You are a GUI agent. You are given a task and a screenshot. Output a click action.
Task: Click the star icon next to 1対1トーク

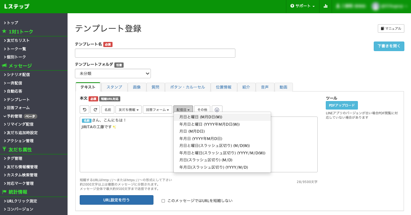5,31
